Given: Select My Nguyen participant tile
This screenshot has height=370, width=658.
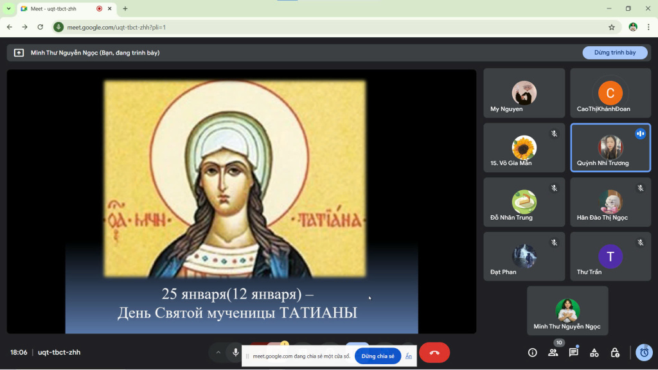Looking at the screenshot, I should point(524,93).
